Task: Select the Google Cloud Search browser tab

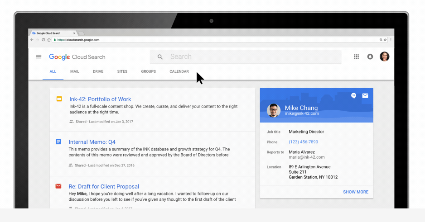Action: coord(53,33)
